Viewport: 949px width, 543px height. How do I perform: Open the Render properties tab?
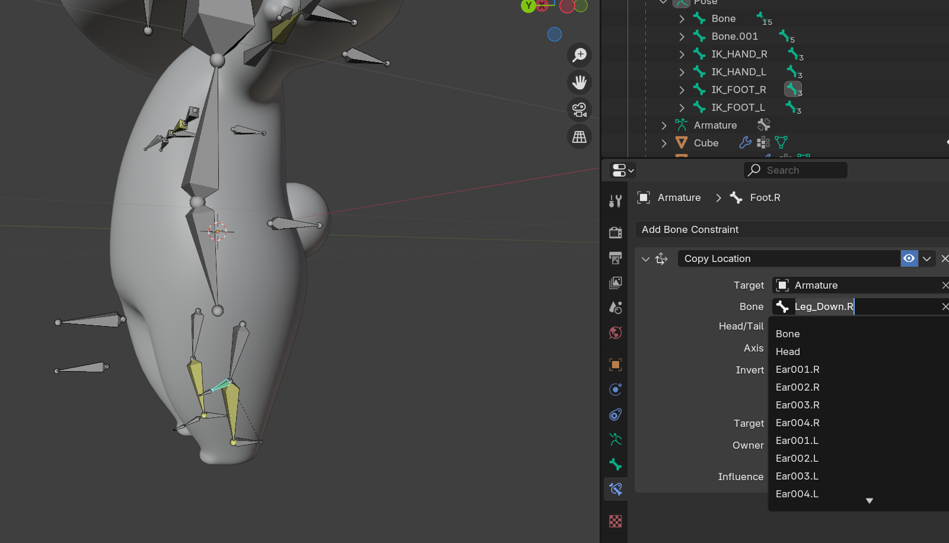click(x=616, y=232)
